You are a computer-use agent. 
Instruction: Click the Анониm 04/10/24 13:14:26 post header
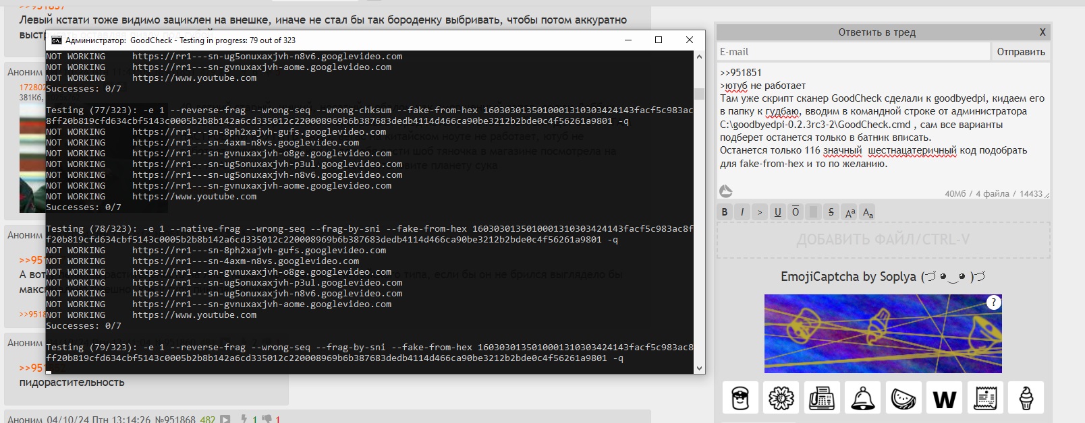79,420
